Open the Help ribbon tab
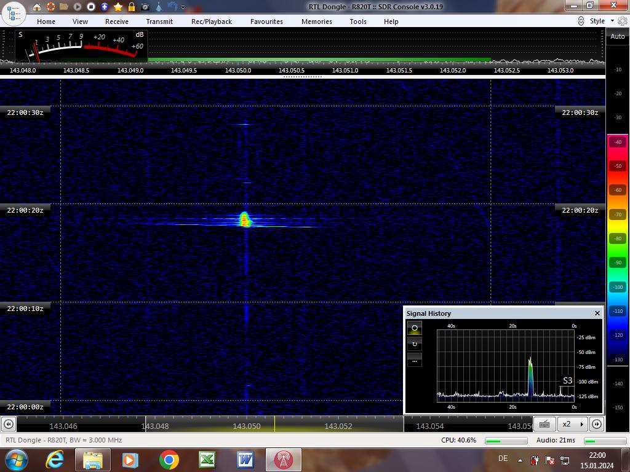This screenshot has height=472, width=630. coord(391,22)
